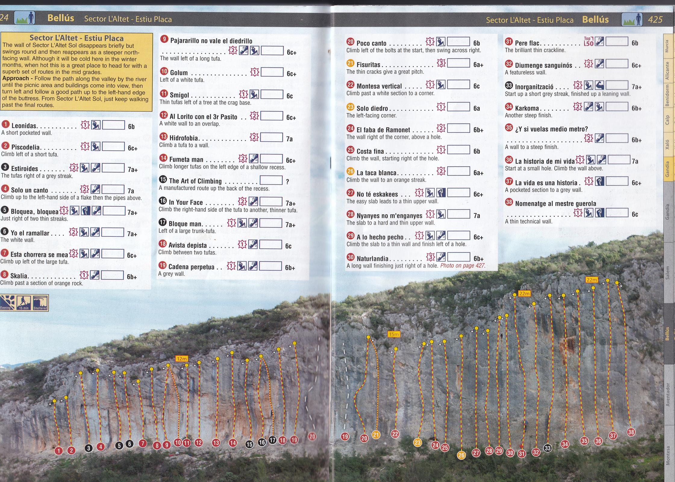Click the star rating icon beside Leonidas
Screen dimensions: 675x482
(x=85, y=125)
